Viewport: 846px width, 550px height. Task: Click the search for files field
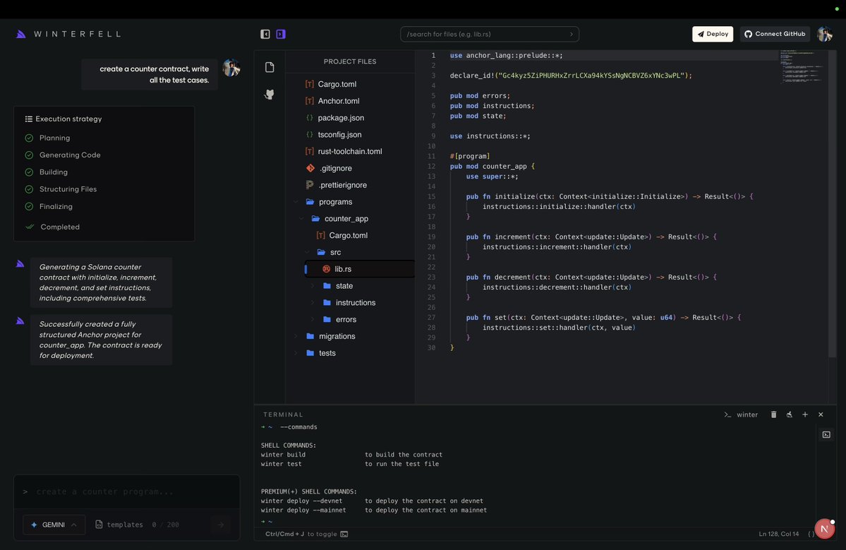[x=489, y=33]
